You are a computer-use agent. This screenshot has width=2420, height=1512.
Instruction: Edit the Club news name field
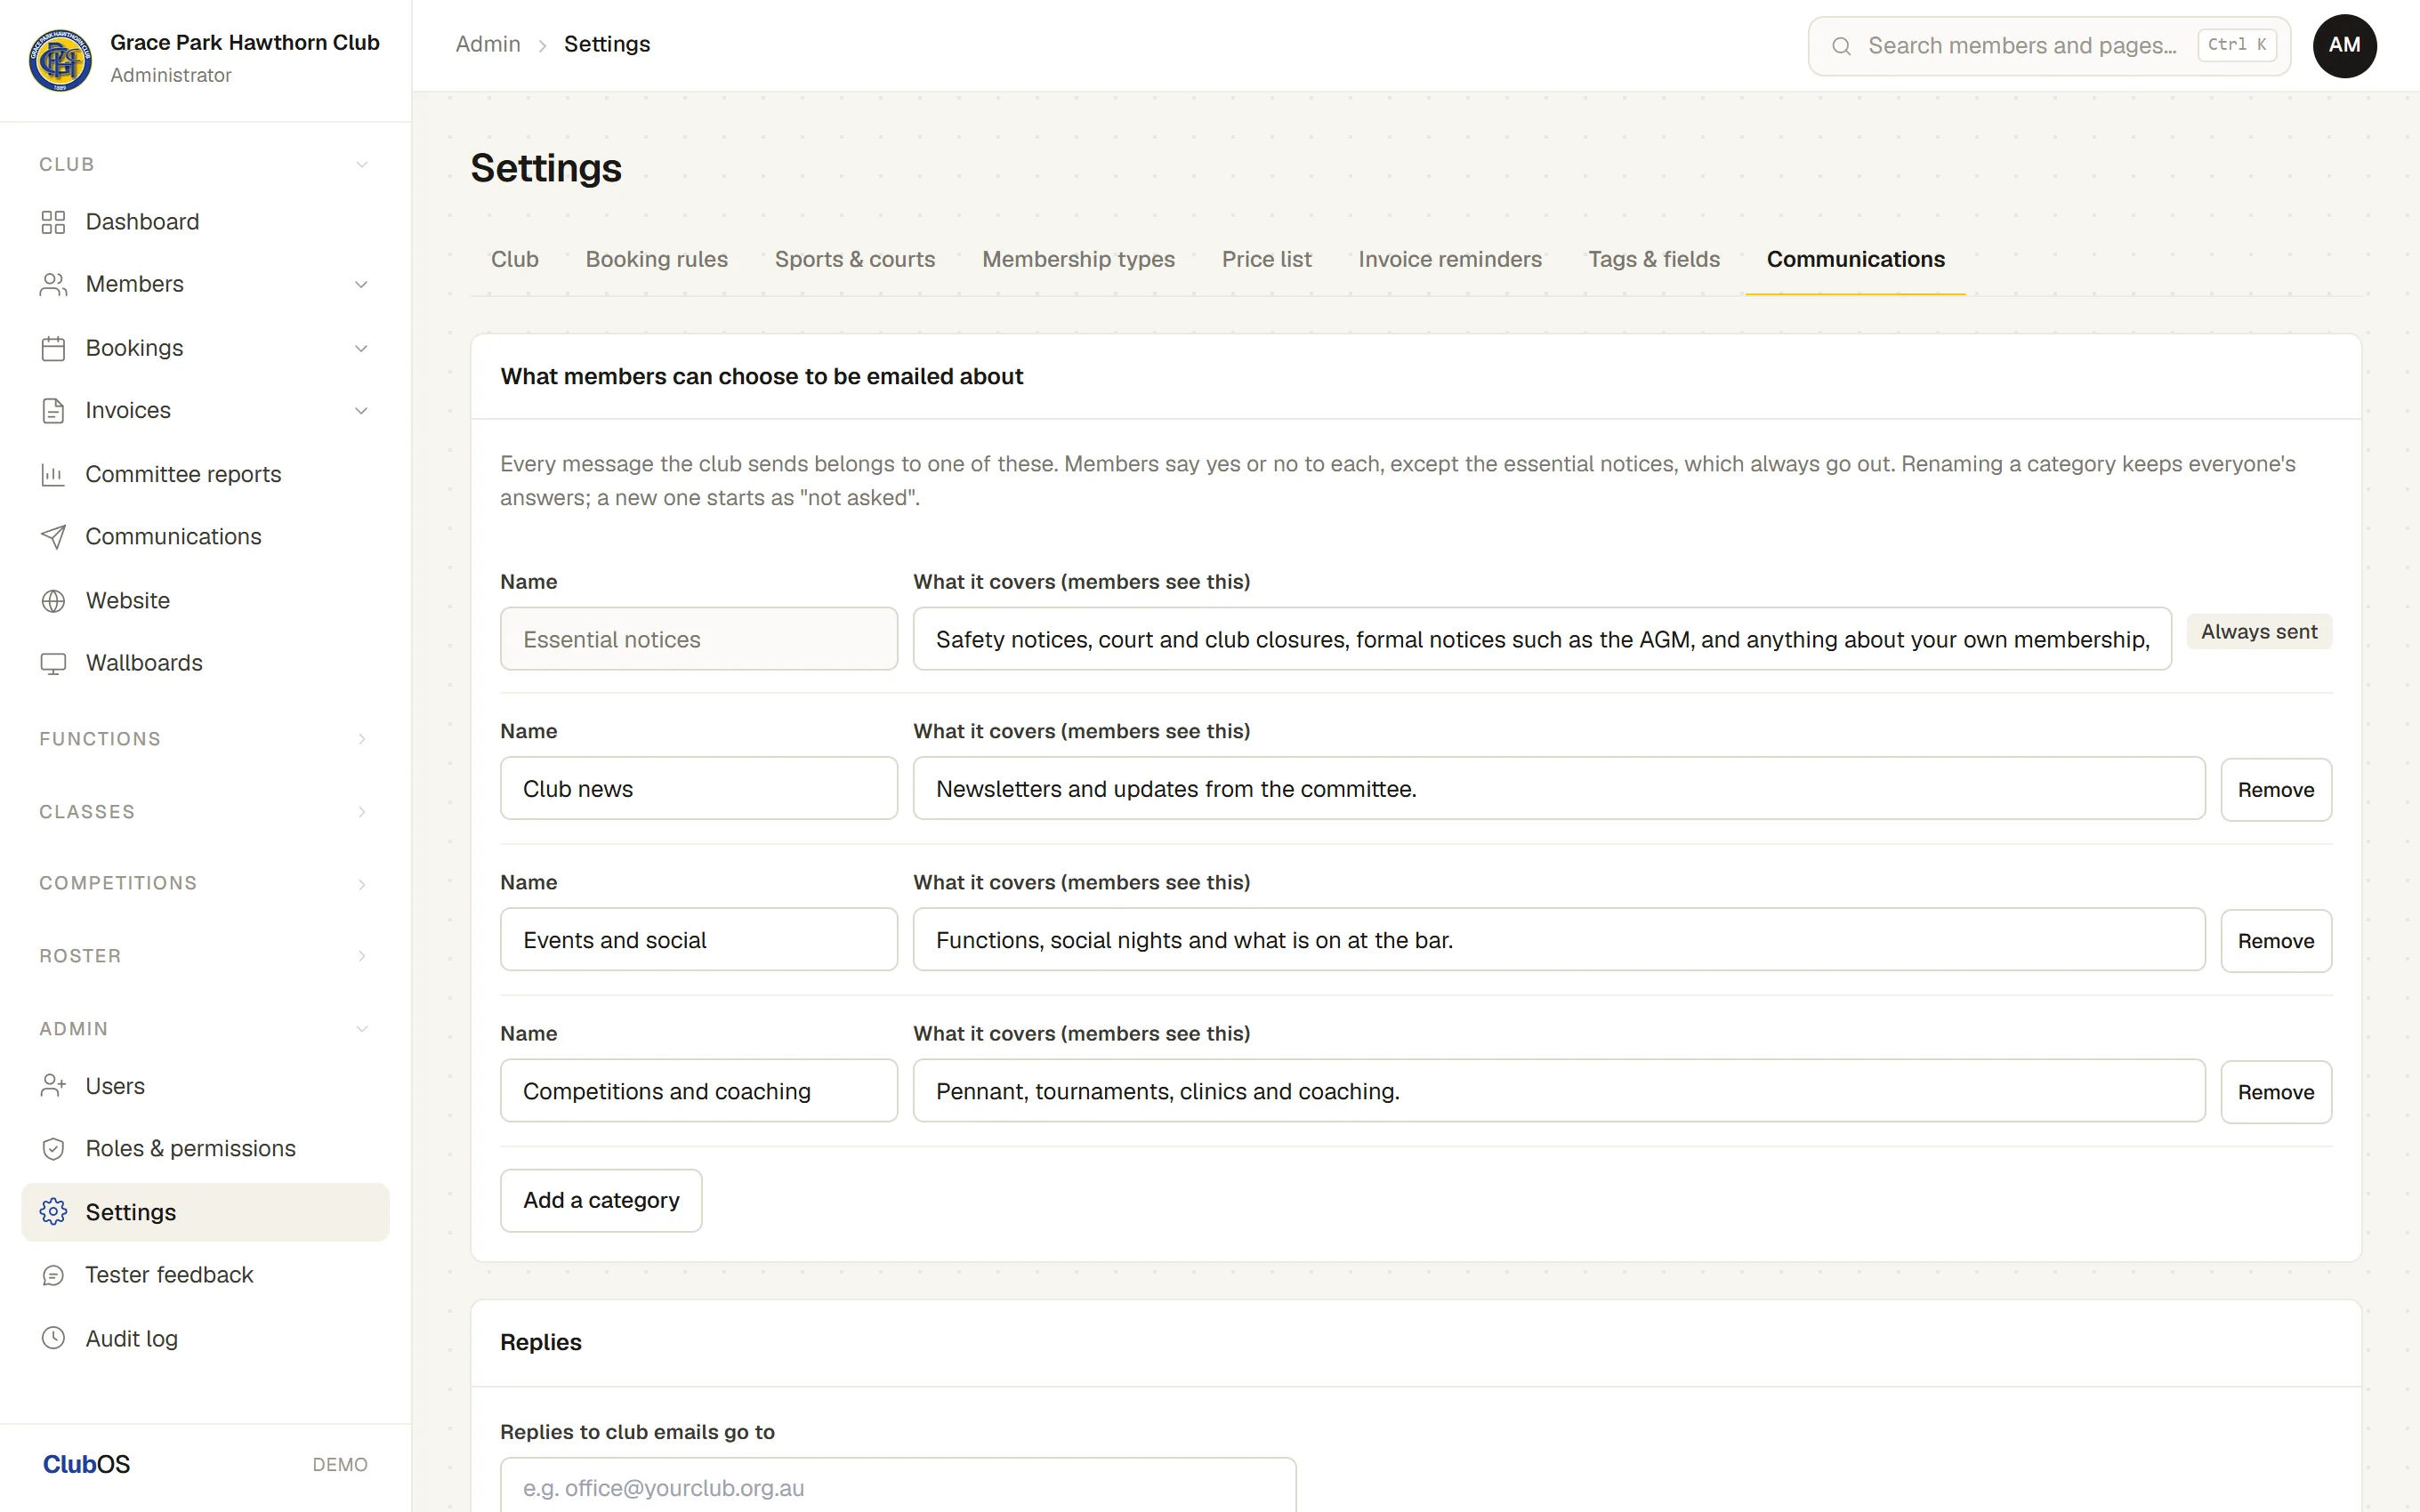tap(699, 788)
